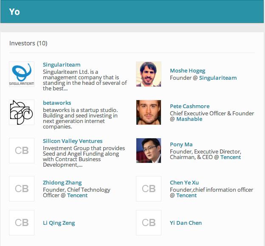The image size is (265, 246).
Task: Click Pete Cashmore's profile photo
Action: pos(149,112)
